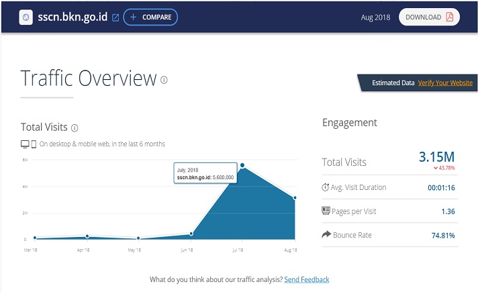The image size is (478, 292).
Task: Click the 2M y-axis label
Action: point(25,213)
